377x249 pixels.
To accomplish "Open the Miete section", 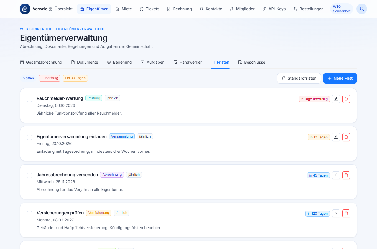I will [124, 9].
